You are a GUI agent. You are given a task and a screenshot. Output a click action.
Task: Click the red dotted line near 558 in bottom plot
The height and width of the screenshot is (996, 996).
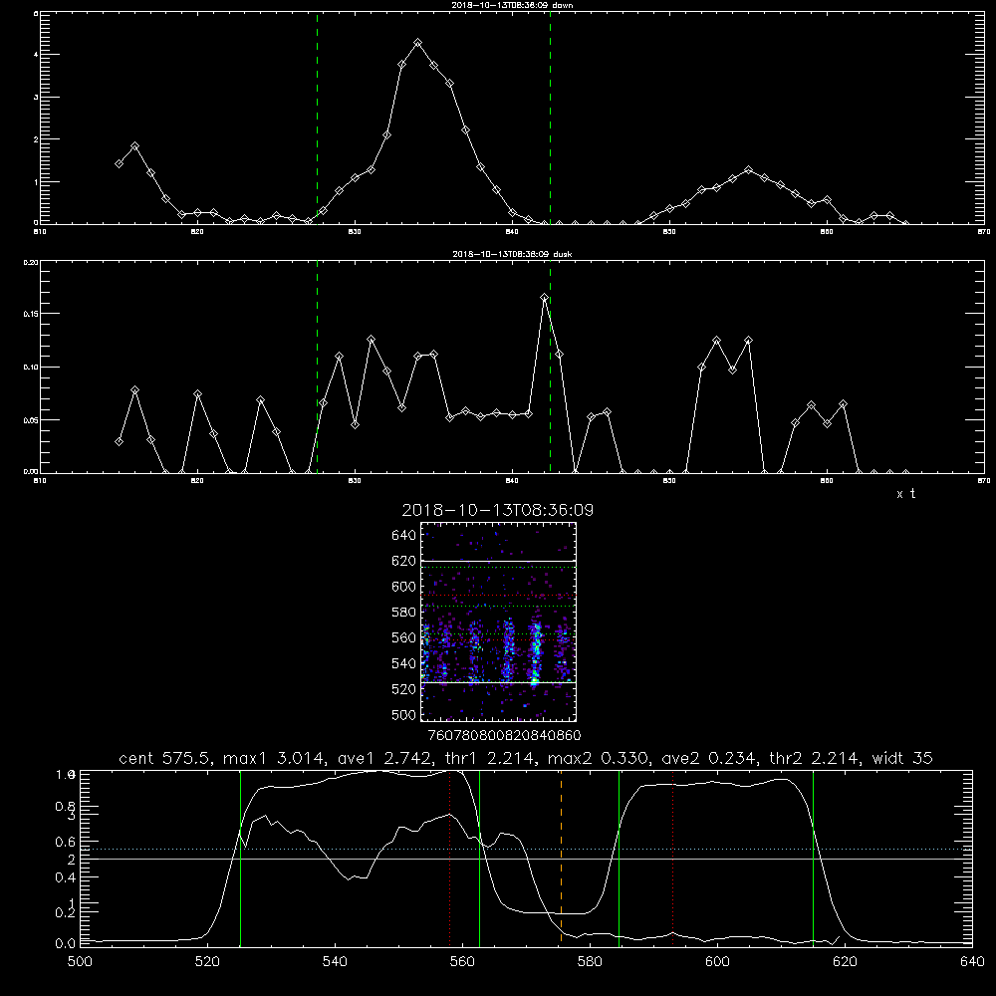point(450,858)
